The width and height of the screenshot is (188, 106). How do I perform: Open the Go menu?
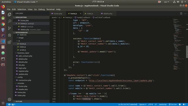[35, 9]
